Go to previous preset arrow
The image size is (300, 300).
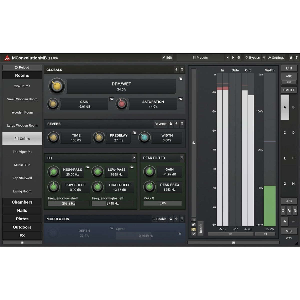(227, 57)
